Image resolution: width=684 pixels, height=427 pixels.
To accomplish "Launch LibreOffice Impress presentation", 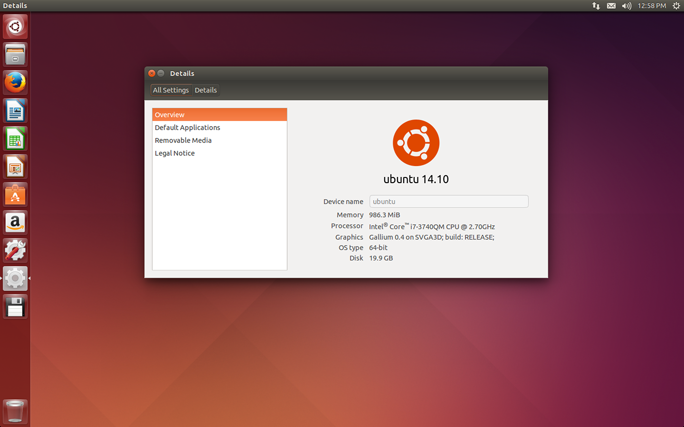I will tap(15, 167).
